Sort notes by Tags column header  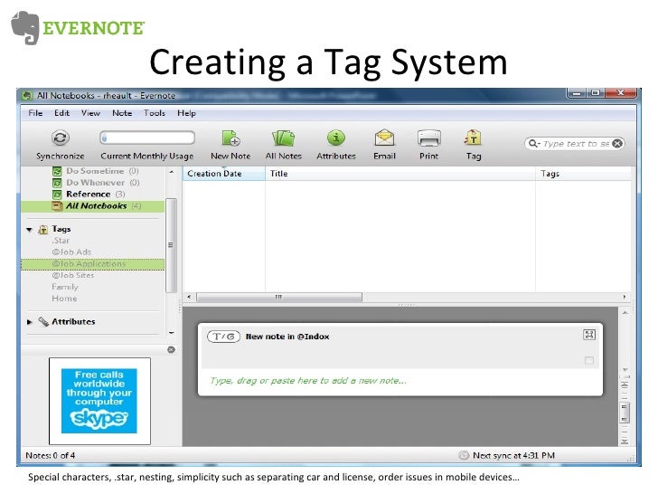(x=583, y=174)
